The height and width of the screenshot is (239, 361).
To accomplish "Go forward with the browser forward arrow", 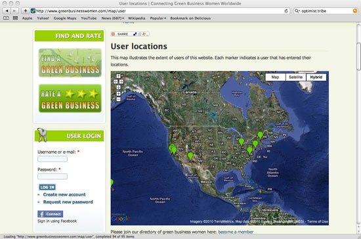I will [x=14, y=11].
